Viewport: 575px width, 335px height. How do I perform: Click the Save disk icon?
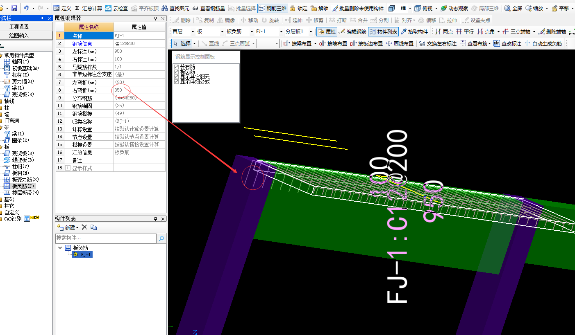[14, 8]
